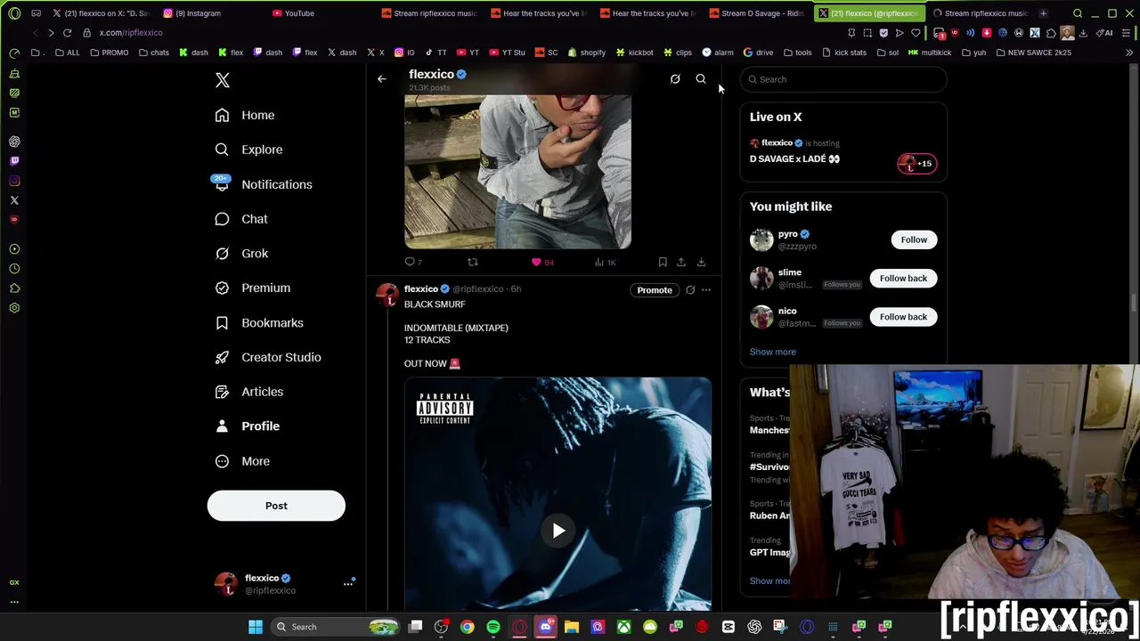Open the chats bookmarks folder

(154, 53)
